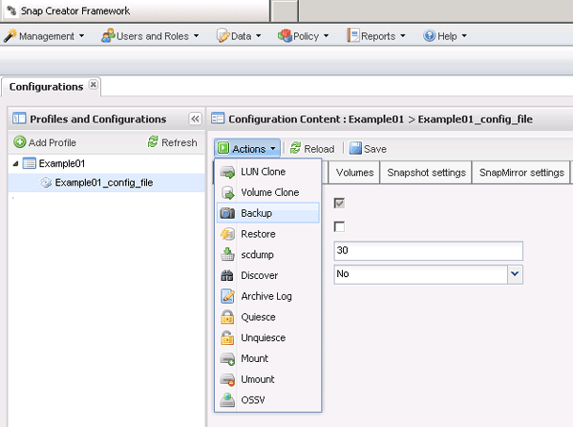Viewport: 573px width, 427px height.
Task: Click the Quiesce locked padlock icon
Action: click(x=227, y=317)
